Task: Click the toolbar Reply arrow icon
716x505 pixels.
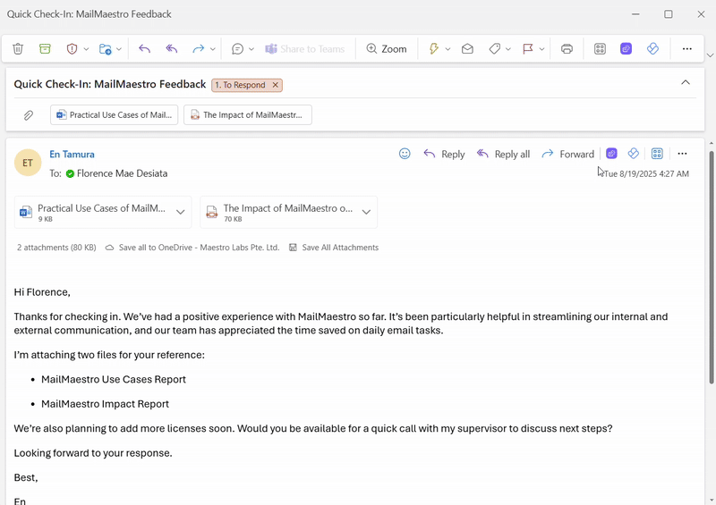Action: (144, 49)
